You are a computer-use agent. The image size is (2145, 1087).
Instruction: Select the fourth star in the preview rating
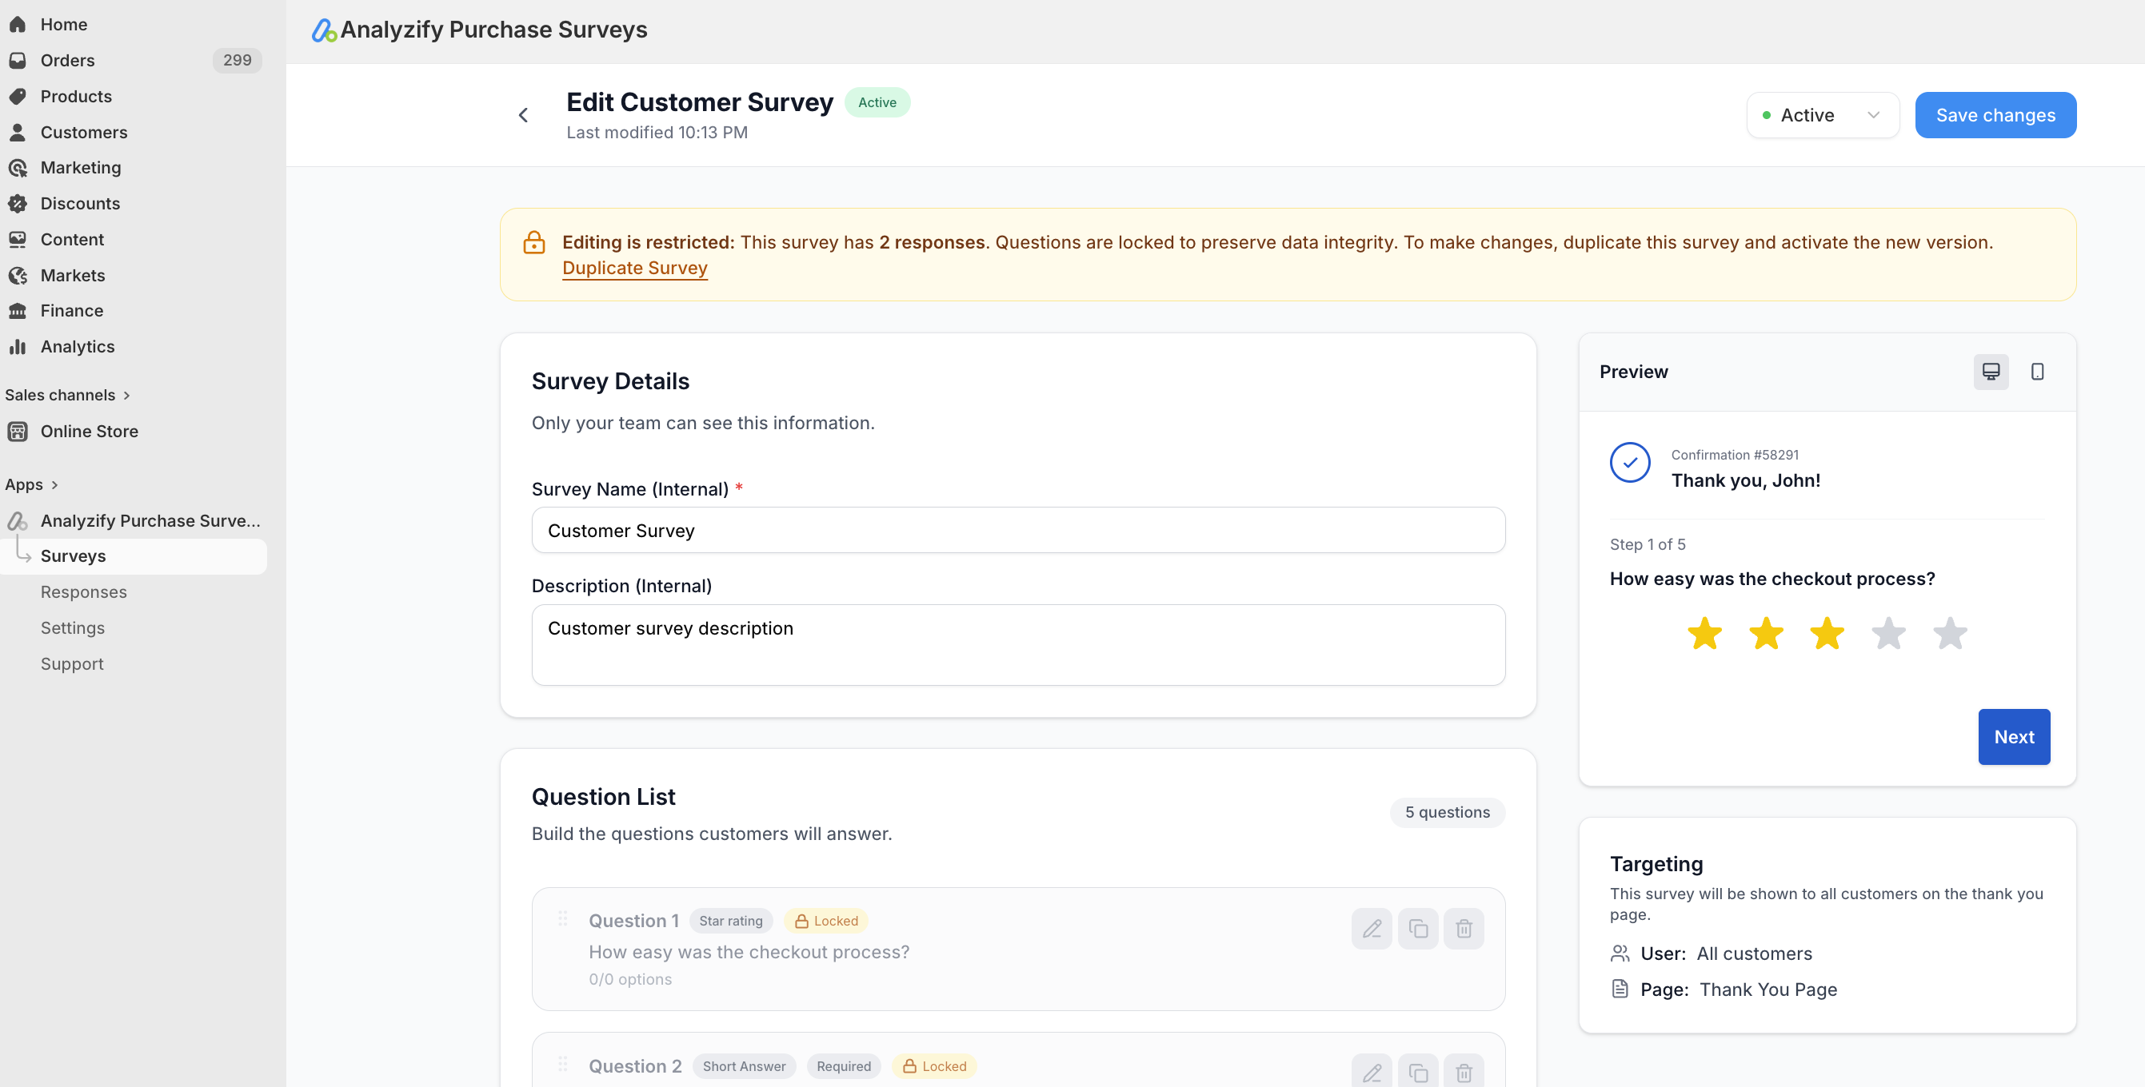[1887, 633]
